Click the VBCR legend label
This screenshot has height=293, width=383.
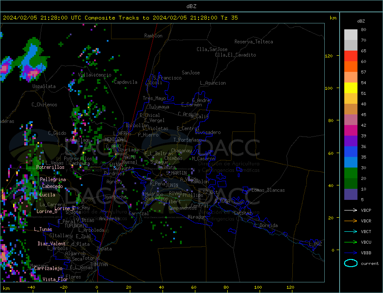click(x=366, y=221)
